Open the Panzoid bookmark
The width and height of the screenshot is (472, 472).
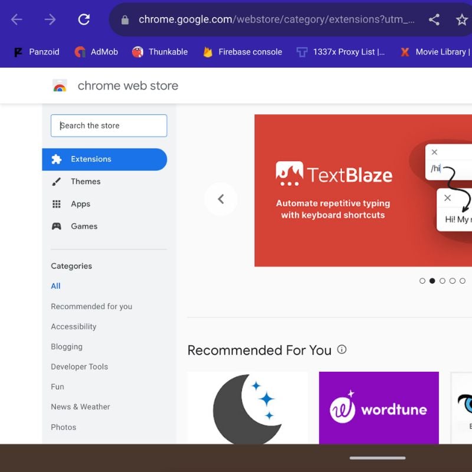(x=37, y=52)
